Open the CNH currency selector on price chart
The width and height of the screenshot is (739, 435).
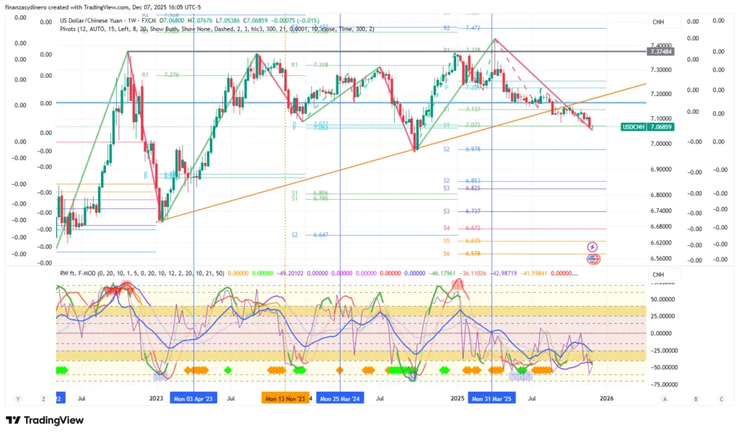pyautogui.click(x=658, y=22)
